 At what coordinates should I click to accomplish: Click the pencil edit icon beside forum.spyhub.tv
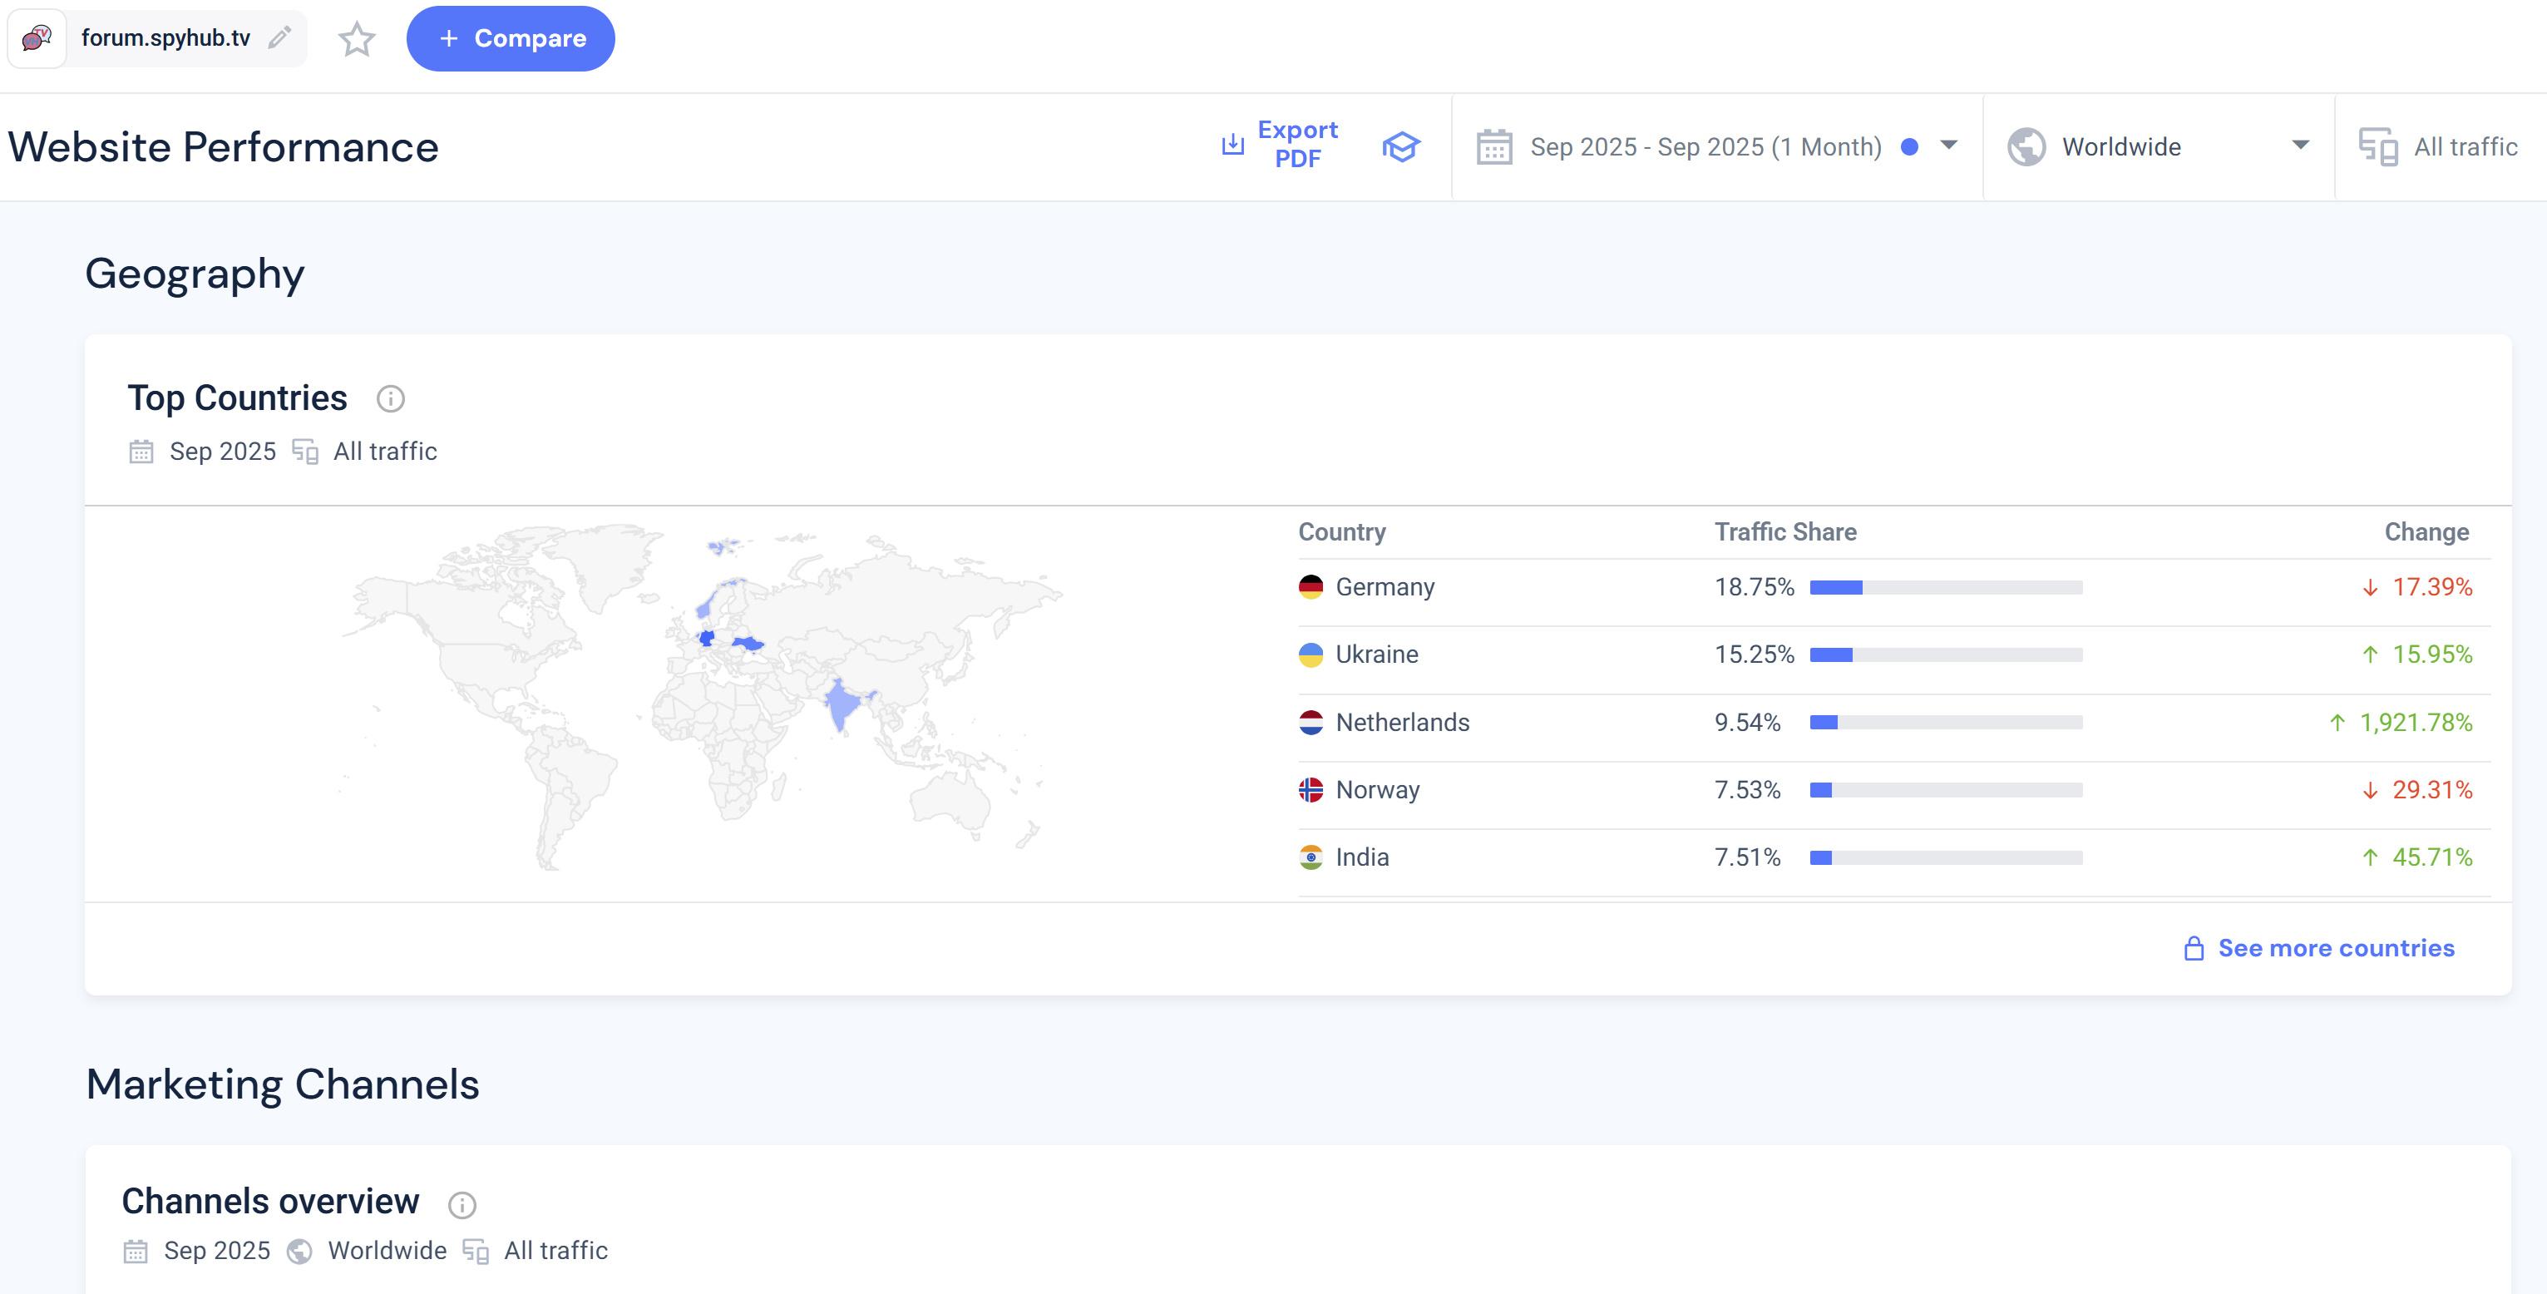tap(280, 37)
